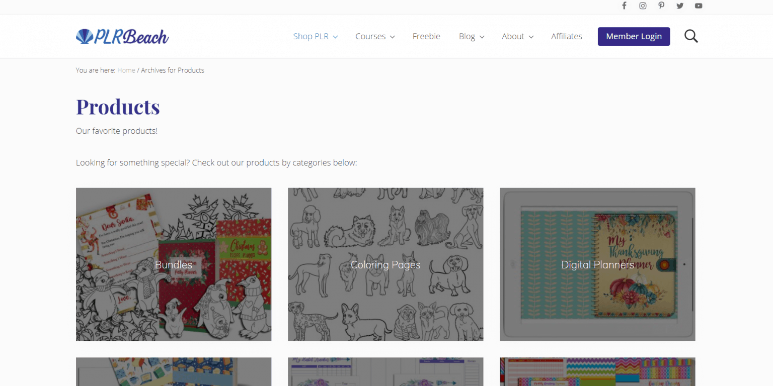
Task: Click the search magnifier icon
Action: pyautogui.click(x=691, y=36)
